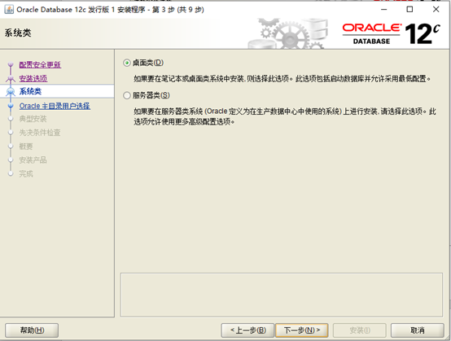Click the Java installer icon in title bar
The height and width of the screenshot is (341, 451).
coord(9,10)
